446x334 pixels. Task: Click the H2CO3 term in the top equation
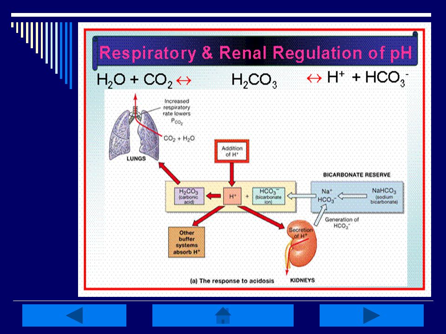tap(254, 80)
